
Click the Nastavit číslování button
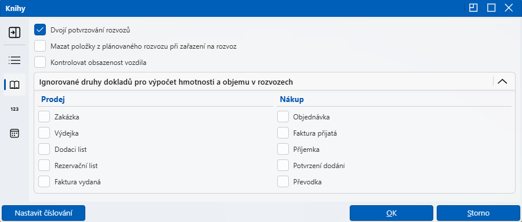[x=43, y=213]
